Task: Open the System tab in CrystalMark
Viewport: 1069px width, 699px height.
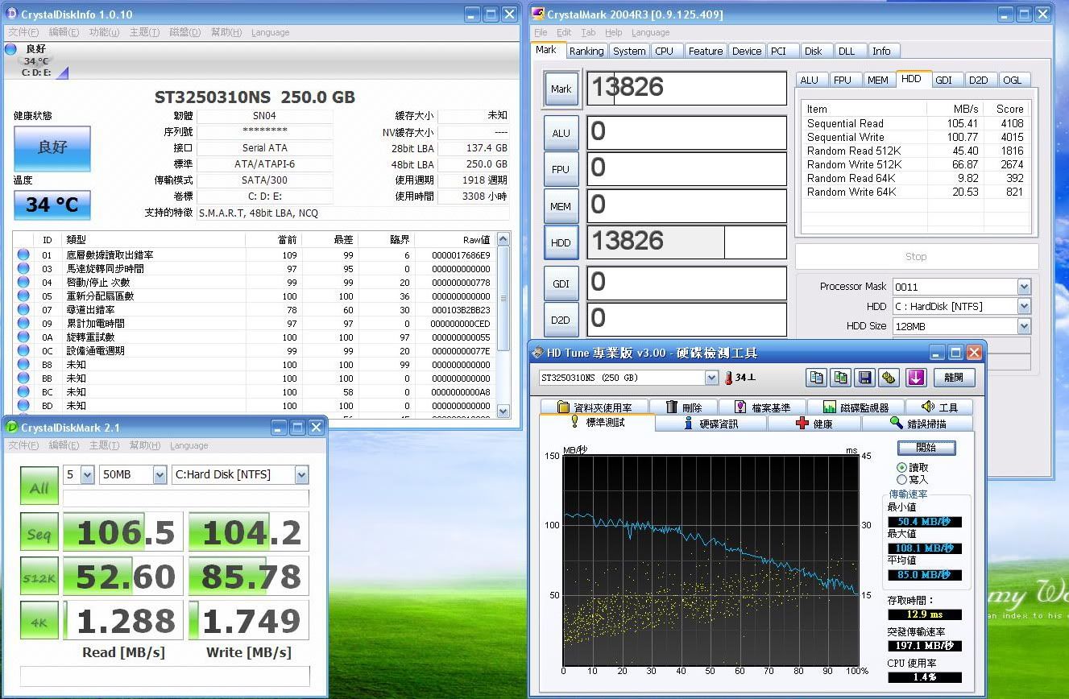Action: 629,51
